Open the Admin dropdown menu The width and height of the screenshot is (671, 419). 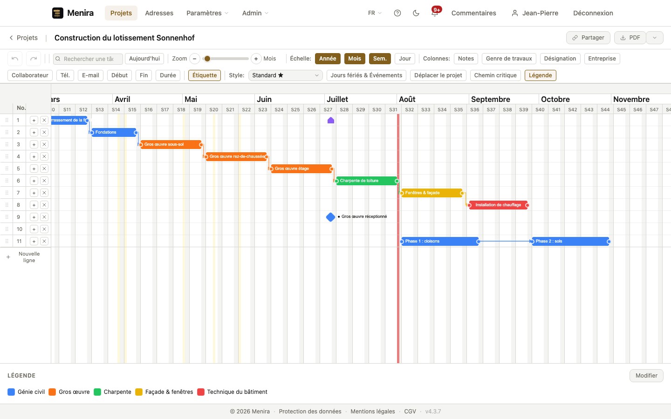[255, 13]
